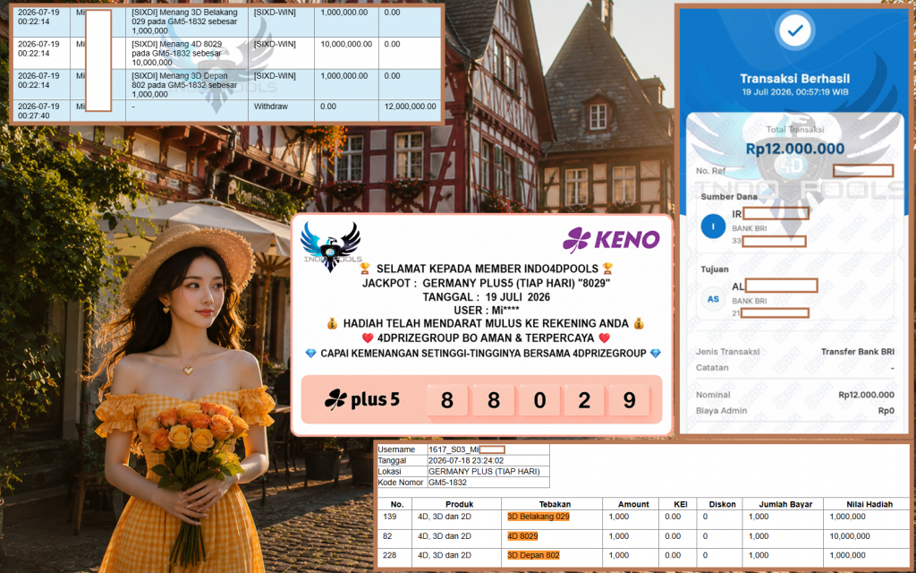Click the highlighted "3D Depan 802" bet cell
The image size is (916, 573).
point(533,555)
